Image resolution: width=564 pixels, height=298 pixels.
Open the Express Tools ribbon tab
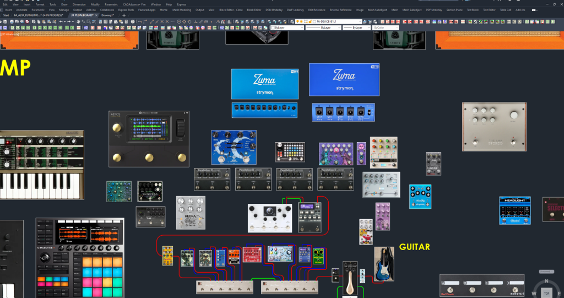point(126,10)
